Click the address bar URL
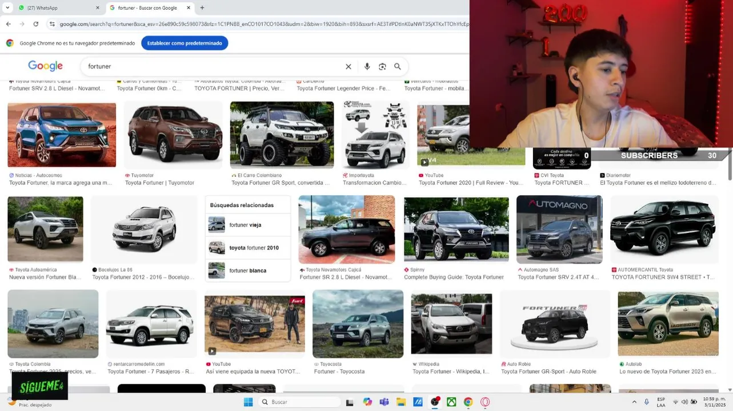Screen dimensions: 733x411 pos(263,24)
